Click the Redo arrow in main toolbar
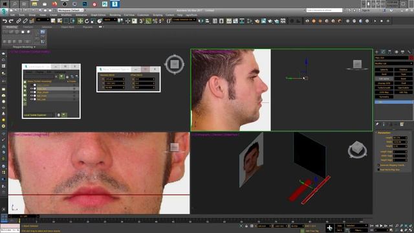This screenshot has height=233, width=414. (11, 21)
